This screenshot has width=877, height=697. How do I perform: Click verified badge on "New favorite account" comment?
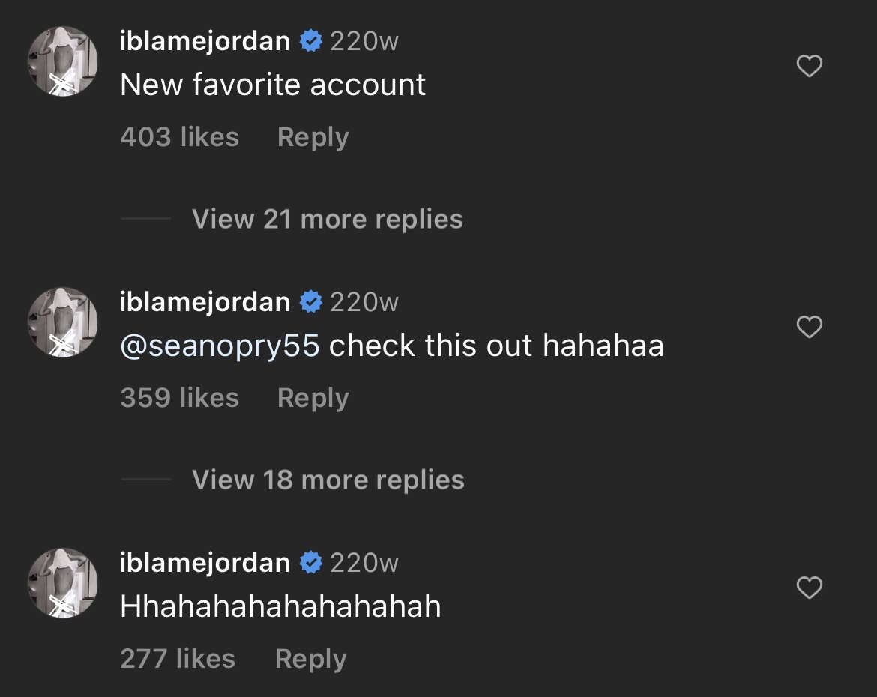310,41
